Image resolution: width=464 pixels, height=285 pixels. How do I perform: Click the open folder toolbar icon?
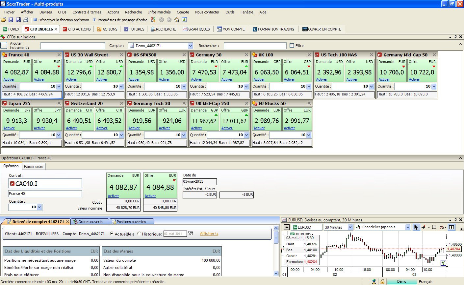pyautogui.click(x=3, y=20)
